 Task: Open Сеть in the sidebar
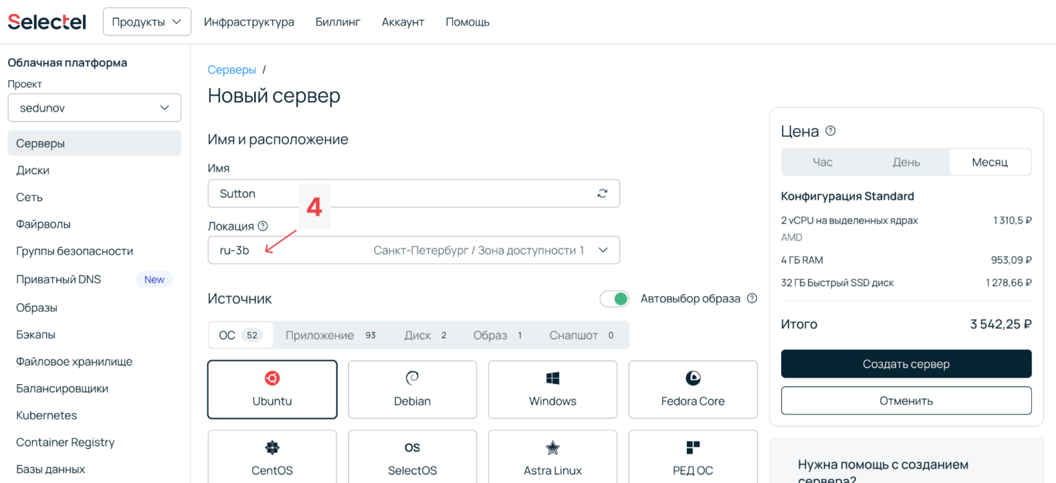point(94,197)
